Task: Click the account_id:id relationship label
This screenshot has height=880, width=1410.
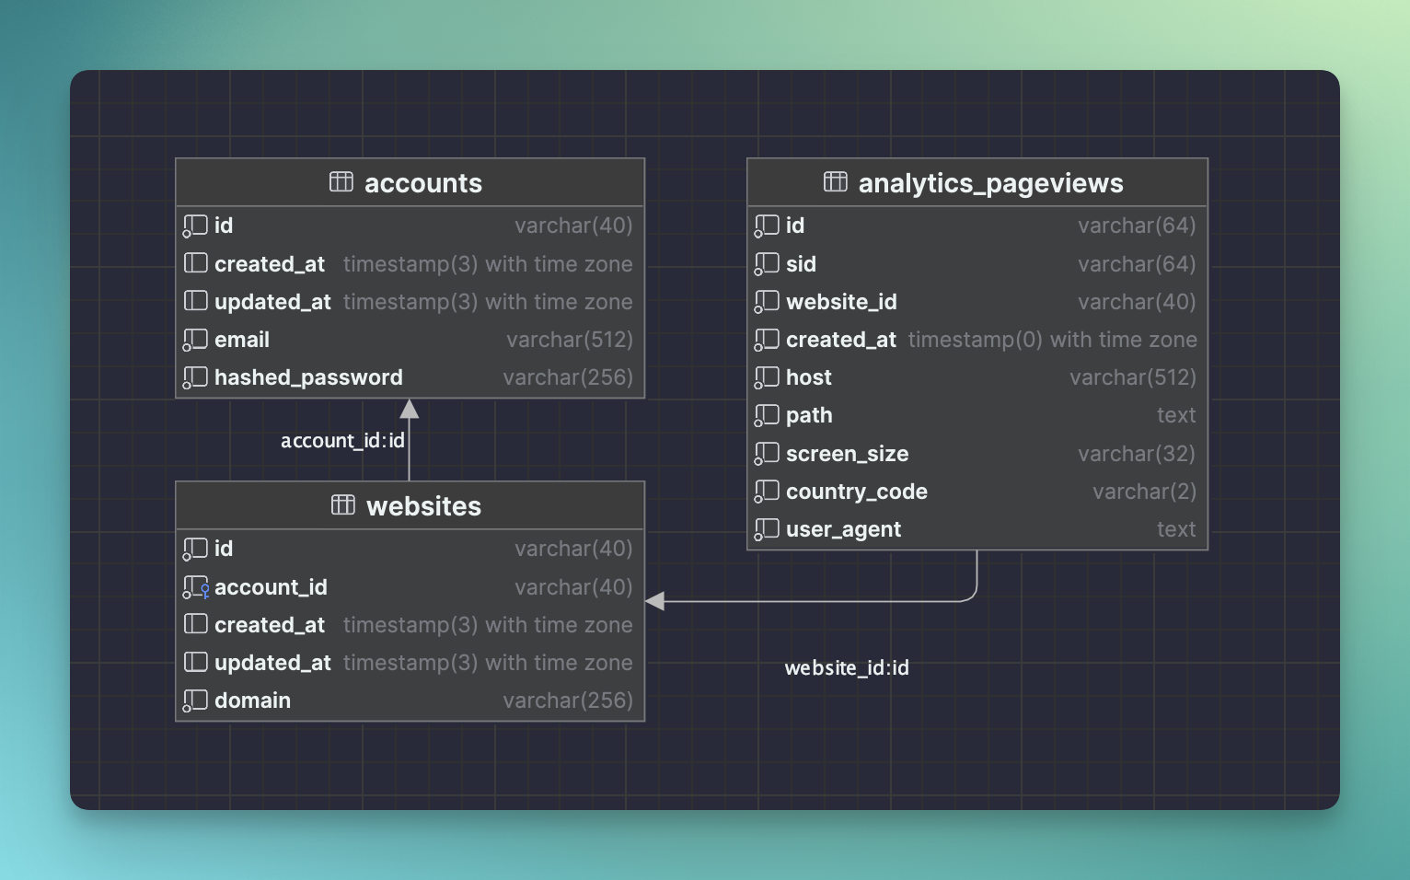Action: click(342, 441)
